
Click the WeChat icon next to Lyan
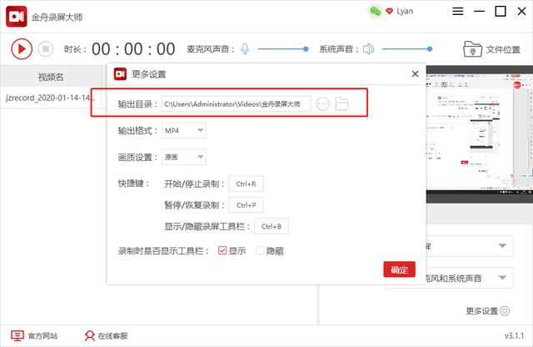point(374,12)
